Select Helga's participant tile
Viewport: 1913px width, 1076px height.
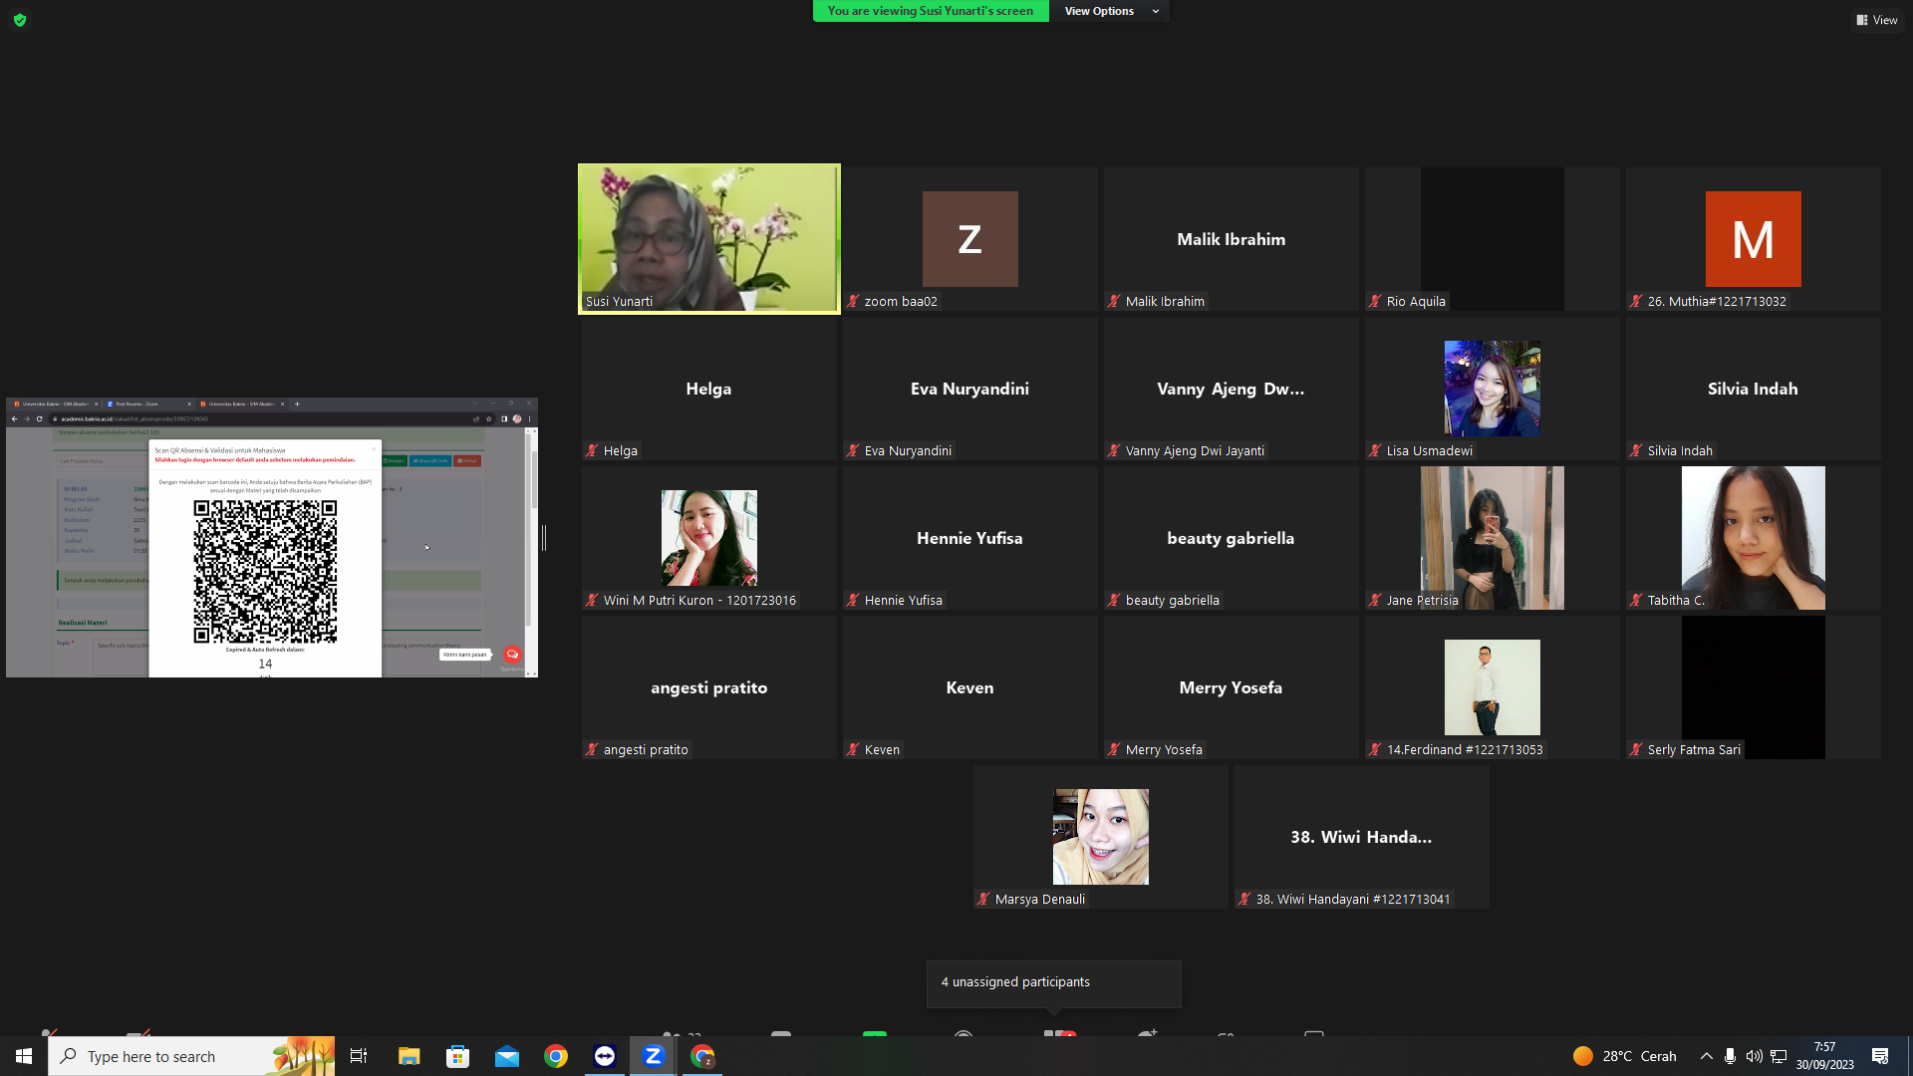709,389
